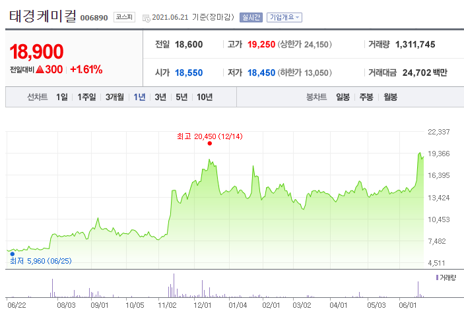Click the high price 19,250

tap(261, 44)
